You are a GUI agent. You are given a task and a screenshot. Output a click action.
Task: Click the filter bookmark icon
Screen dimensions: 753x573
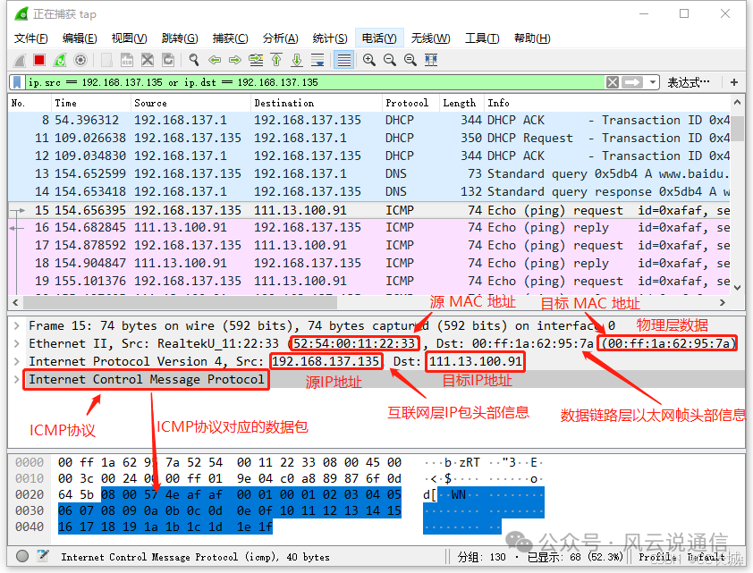(17, 82)
